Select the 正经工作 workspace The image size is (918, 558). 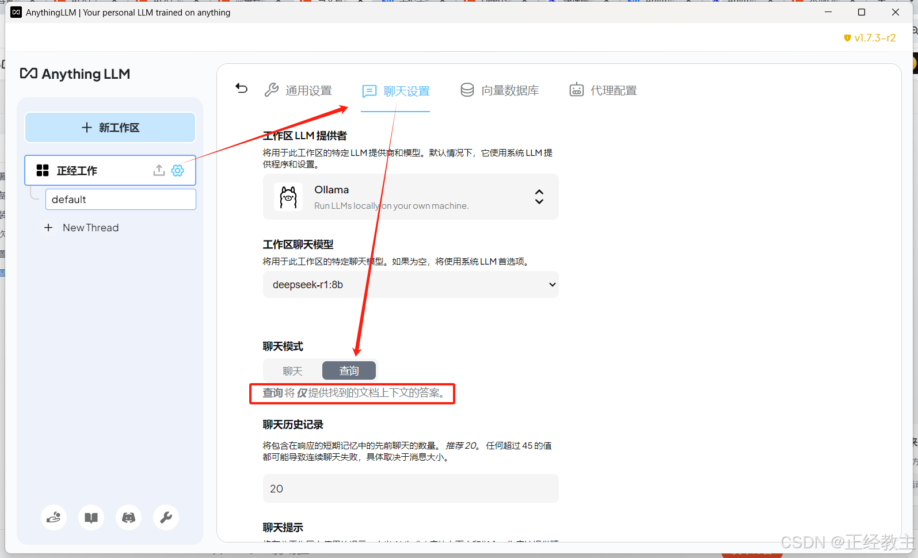(x=110, y=170)
